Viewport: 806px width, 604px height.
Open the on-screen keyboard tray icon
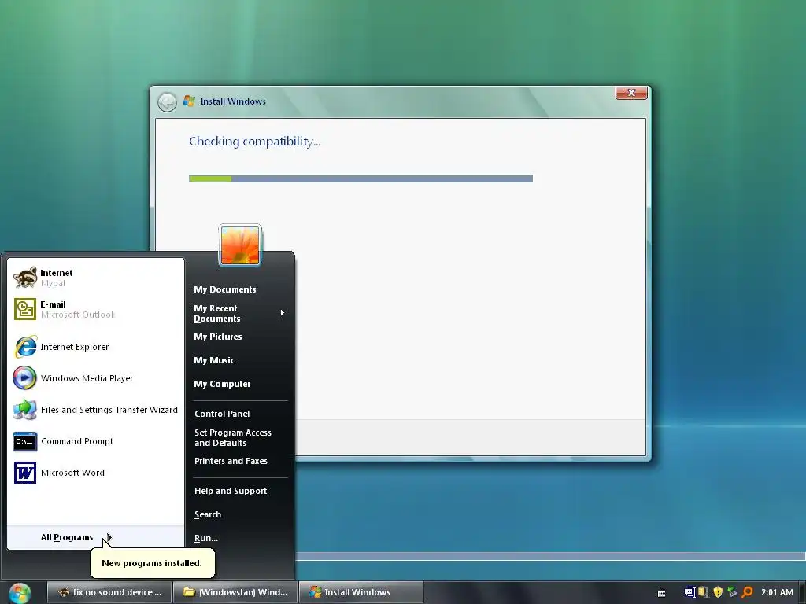click(661, 593)
